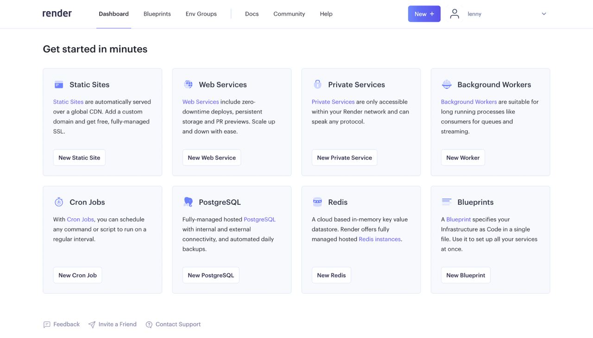The height and width of the screenshot is (338, 593).
Task: Click the Private Services lock icon
Action: click(317, 84)
